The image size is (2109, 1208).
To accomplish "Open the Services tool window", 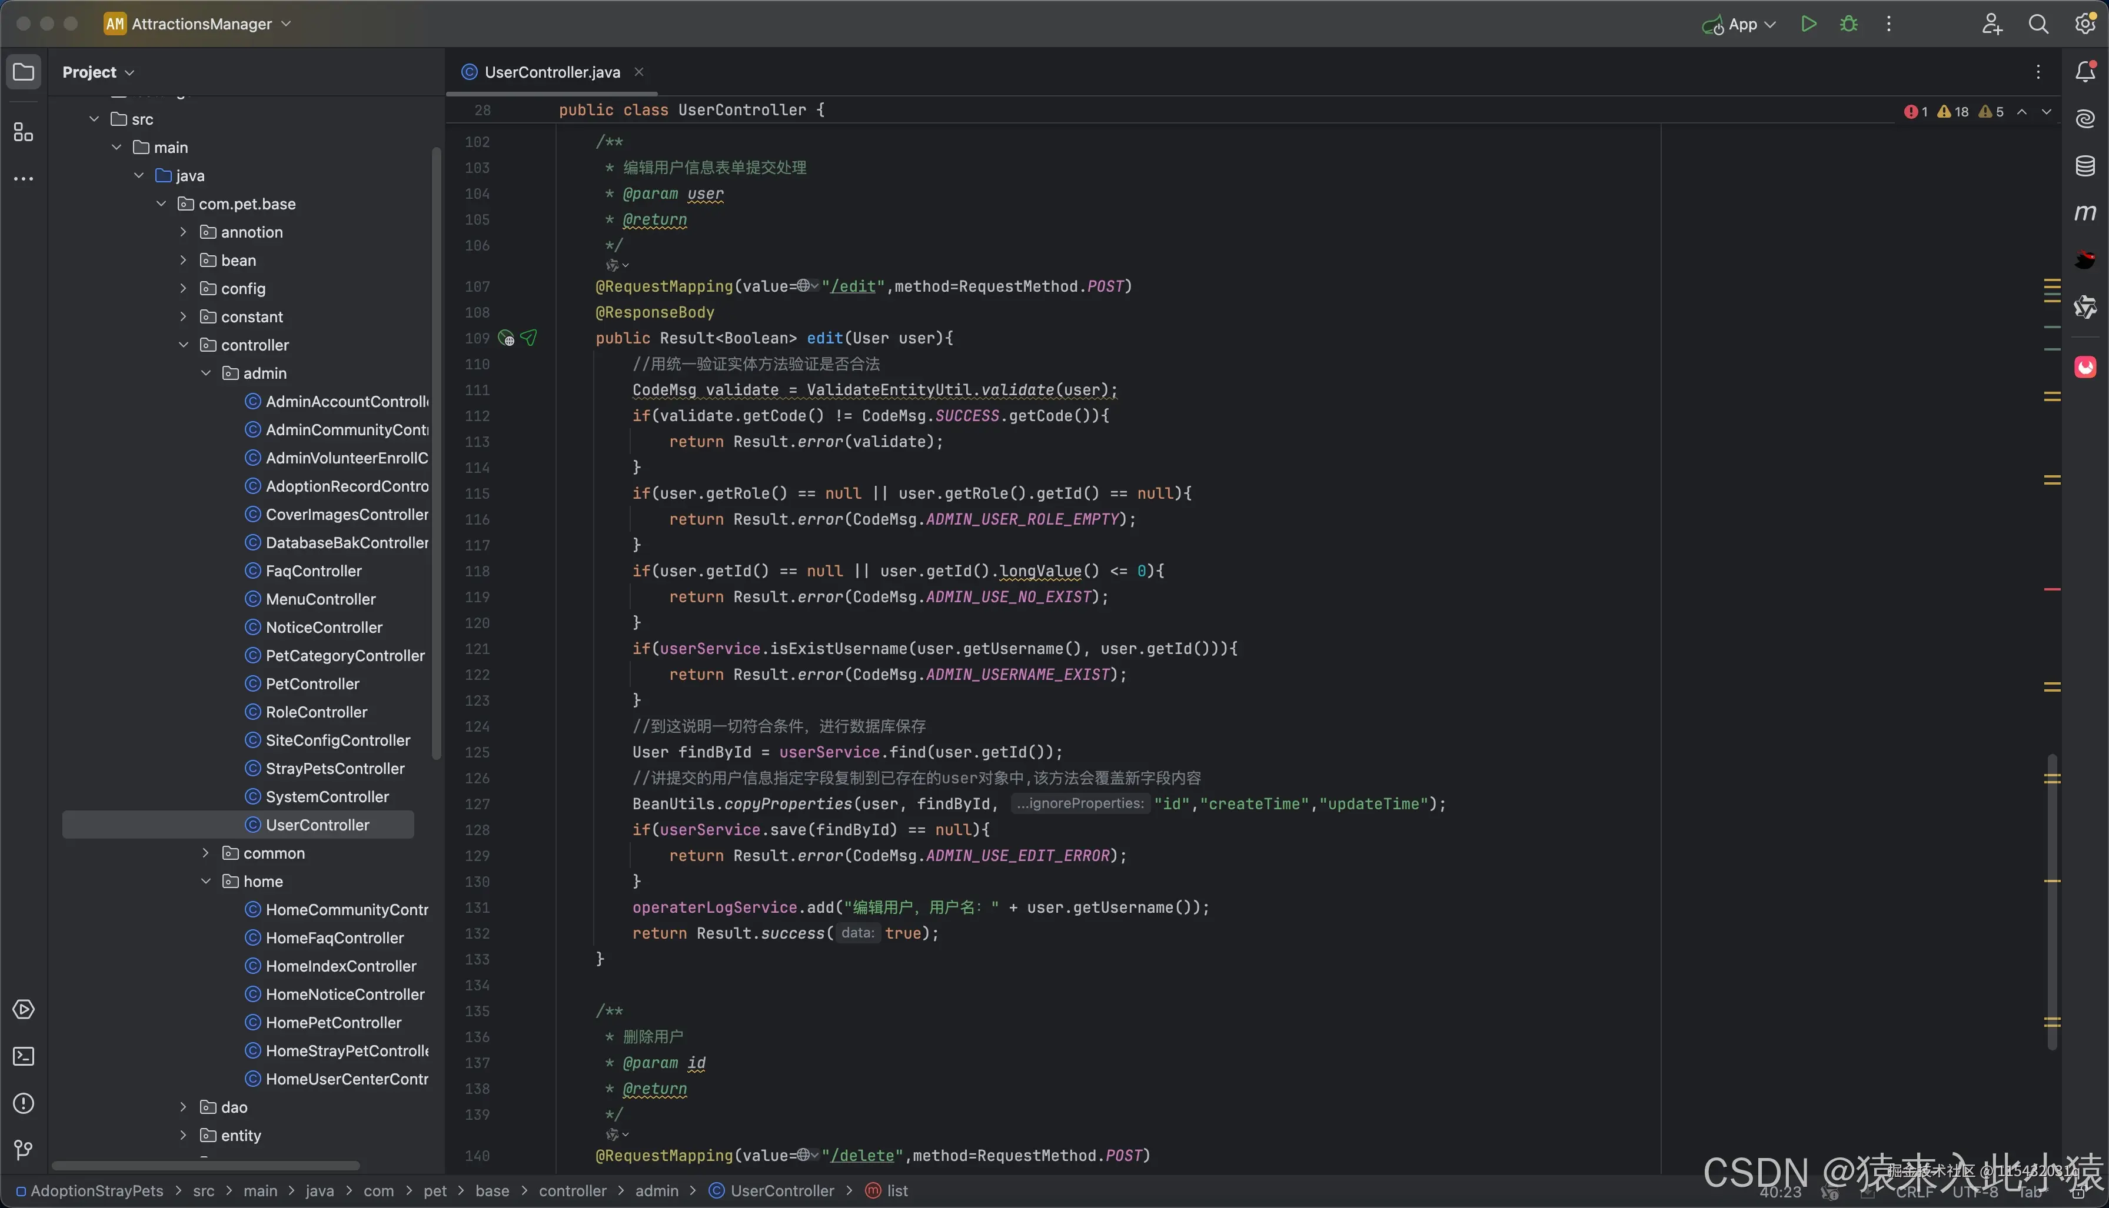I will point(23,1009).
